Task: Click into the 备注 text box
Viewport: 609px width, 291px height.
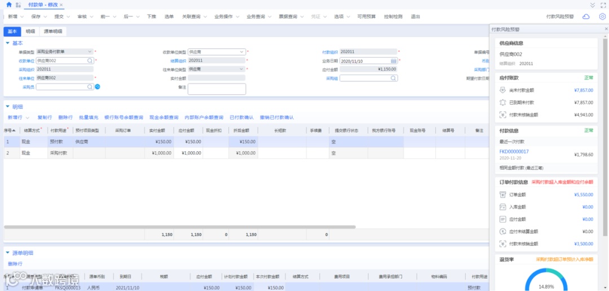Action: [x=217, y=89]
